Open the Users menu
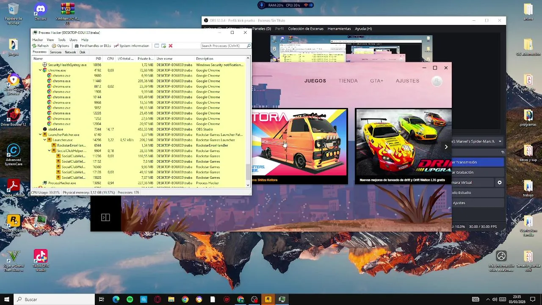The height and width of the screenshot is (305, 542). click(73, 40)
